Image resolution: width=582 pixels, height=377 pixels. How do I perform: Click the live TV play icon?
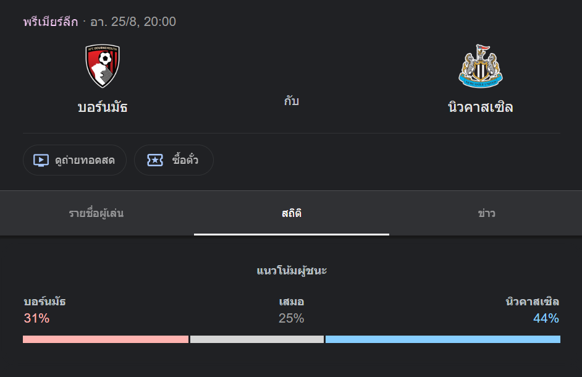click(x=41, y=160)
